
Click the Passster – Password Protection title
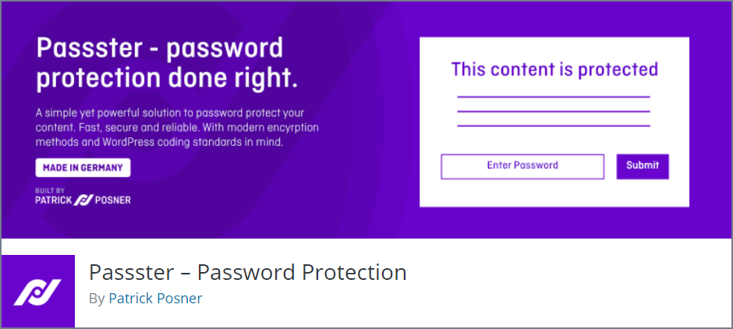coord(247,272)
